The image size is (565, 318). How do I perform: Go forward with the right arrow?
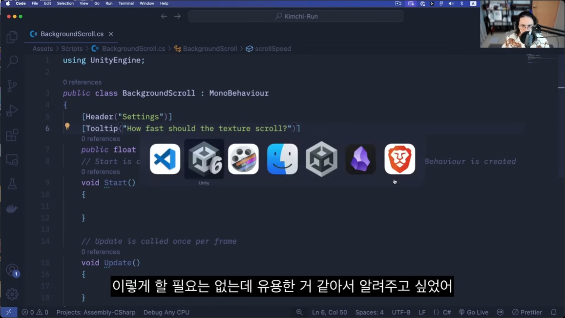[177, 16]
